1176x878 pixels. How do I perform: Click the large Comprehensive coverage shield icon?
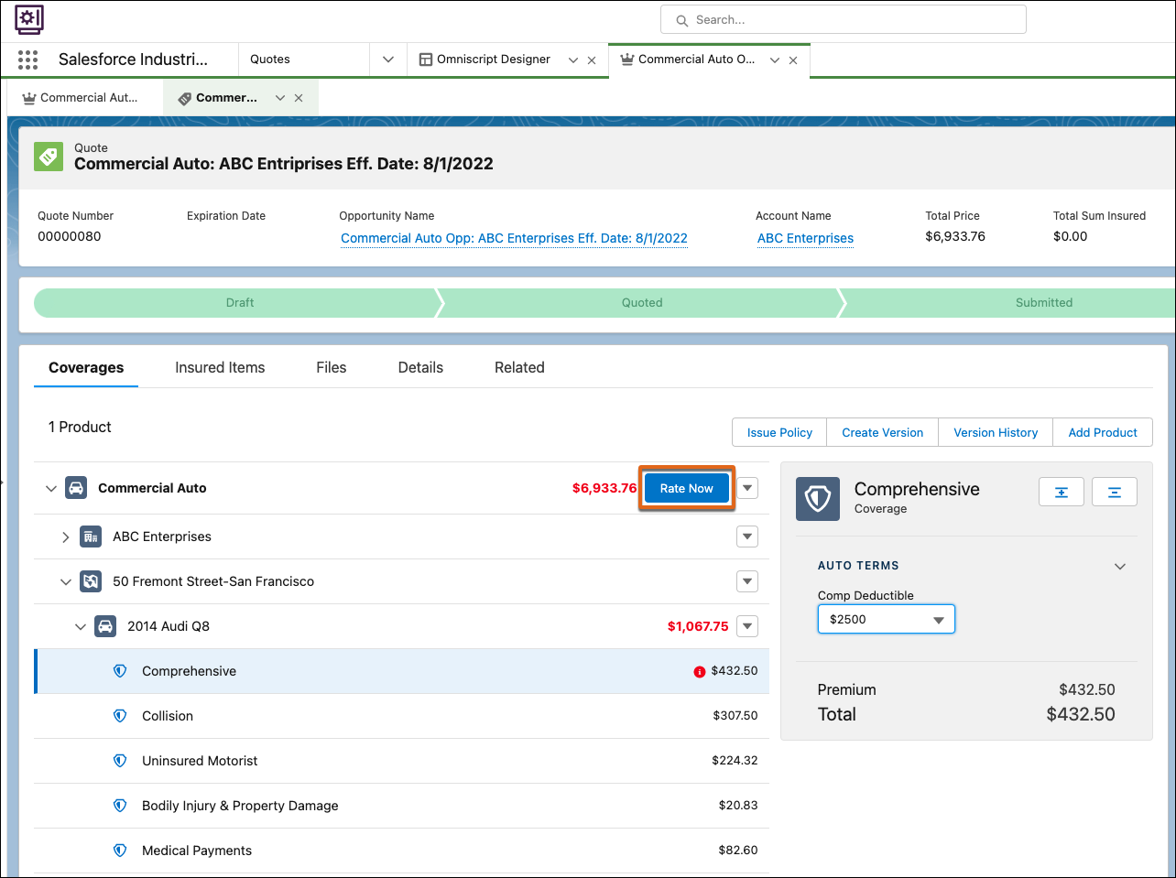tap(818, 499)
